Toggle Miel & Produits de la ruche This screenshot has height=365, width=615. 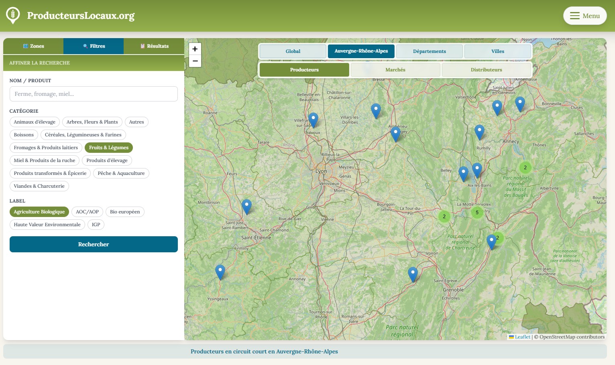45,160
